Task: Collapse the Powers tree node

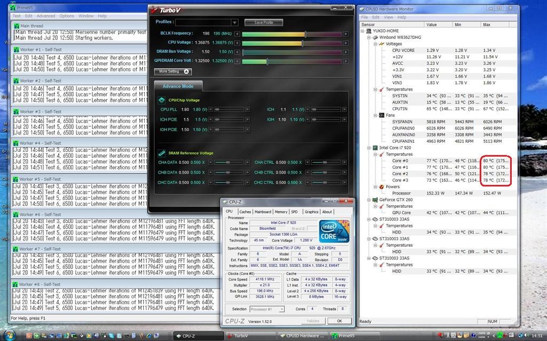Action: 376,186
